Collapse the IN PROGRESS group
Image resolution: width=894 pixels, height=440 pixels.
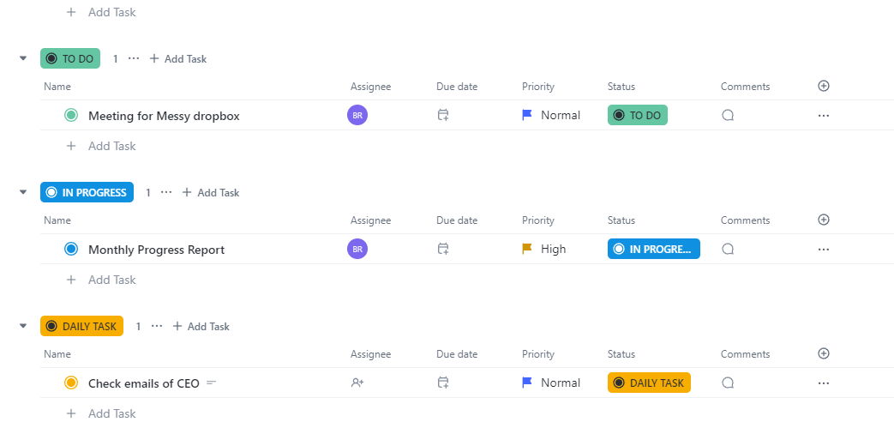pyautogui.click(x=23, y=192)
